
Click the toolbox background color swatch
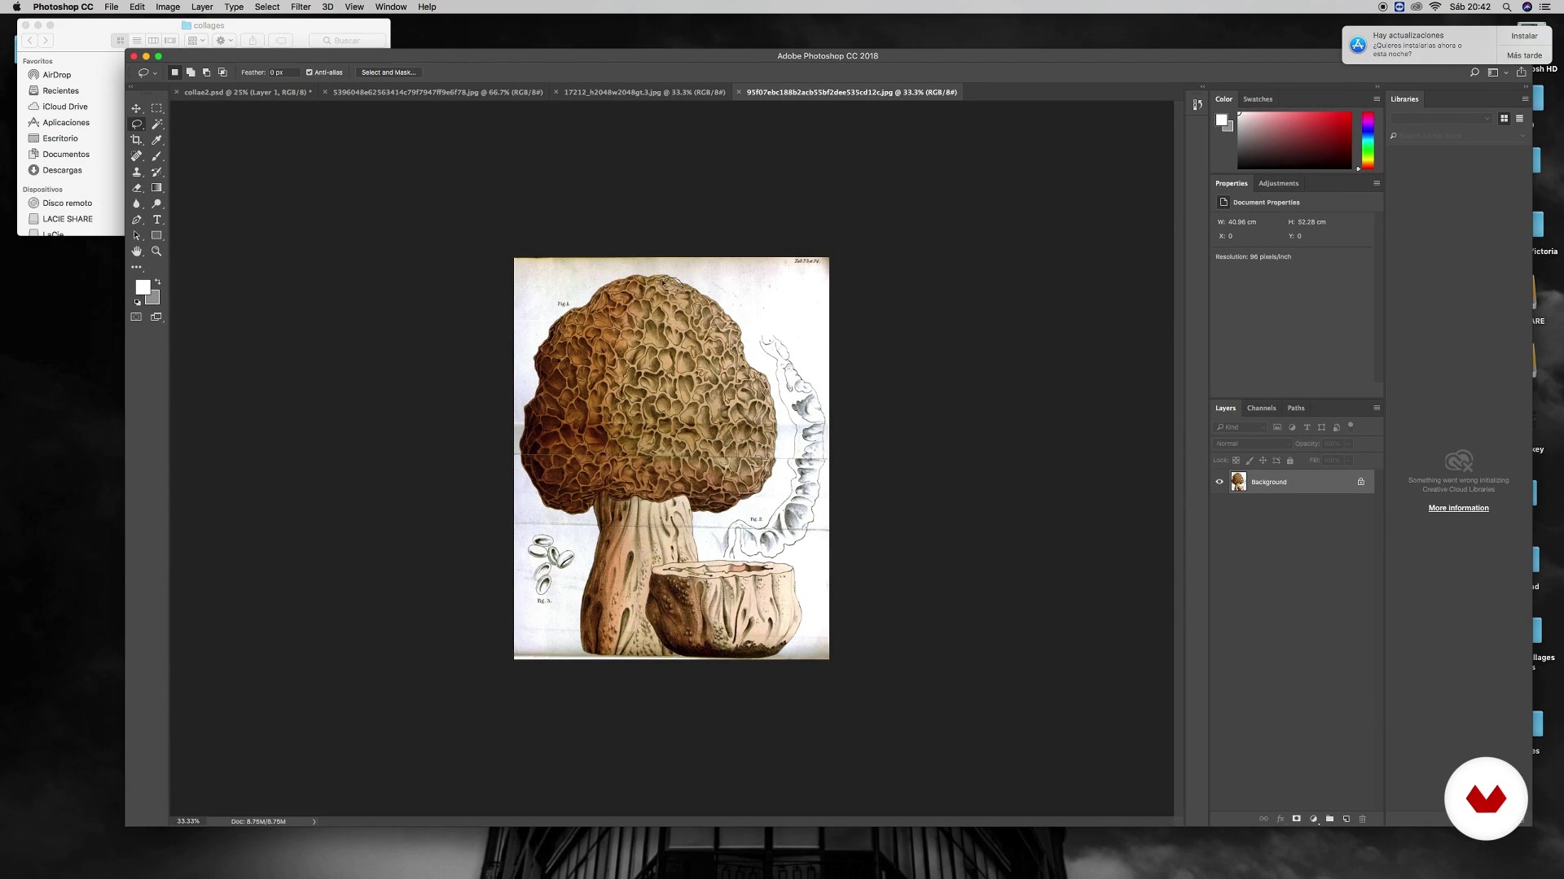click(x=153, y=298)
